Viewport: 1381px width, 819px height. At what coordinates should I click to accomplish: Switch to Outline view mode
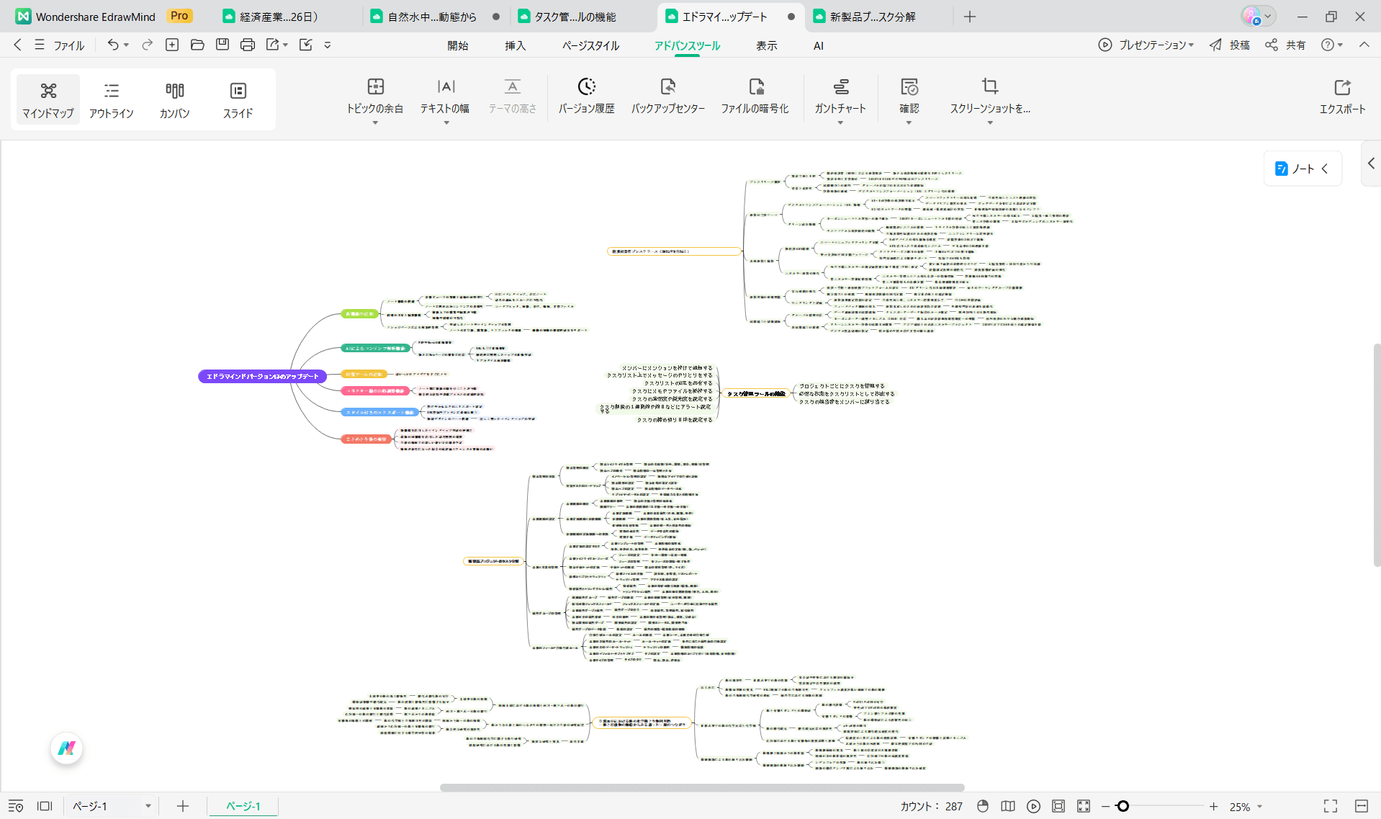112,99
